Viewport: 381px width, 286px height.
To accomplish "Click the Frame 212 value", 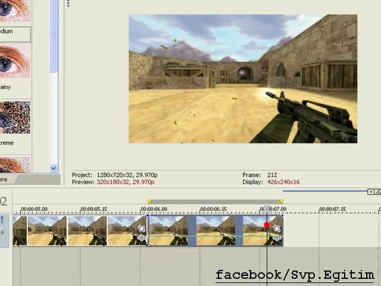I will [272, 175].
